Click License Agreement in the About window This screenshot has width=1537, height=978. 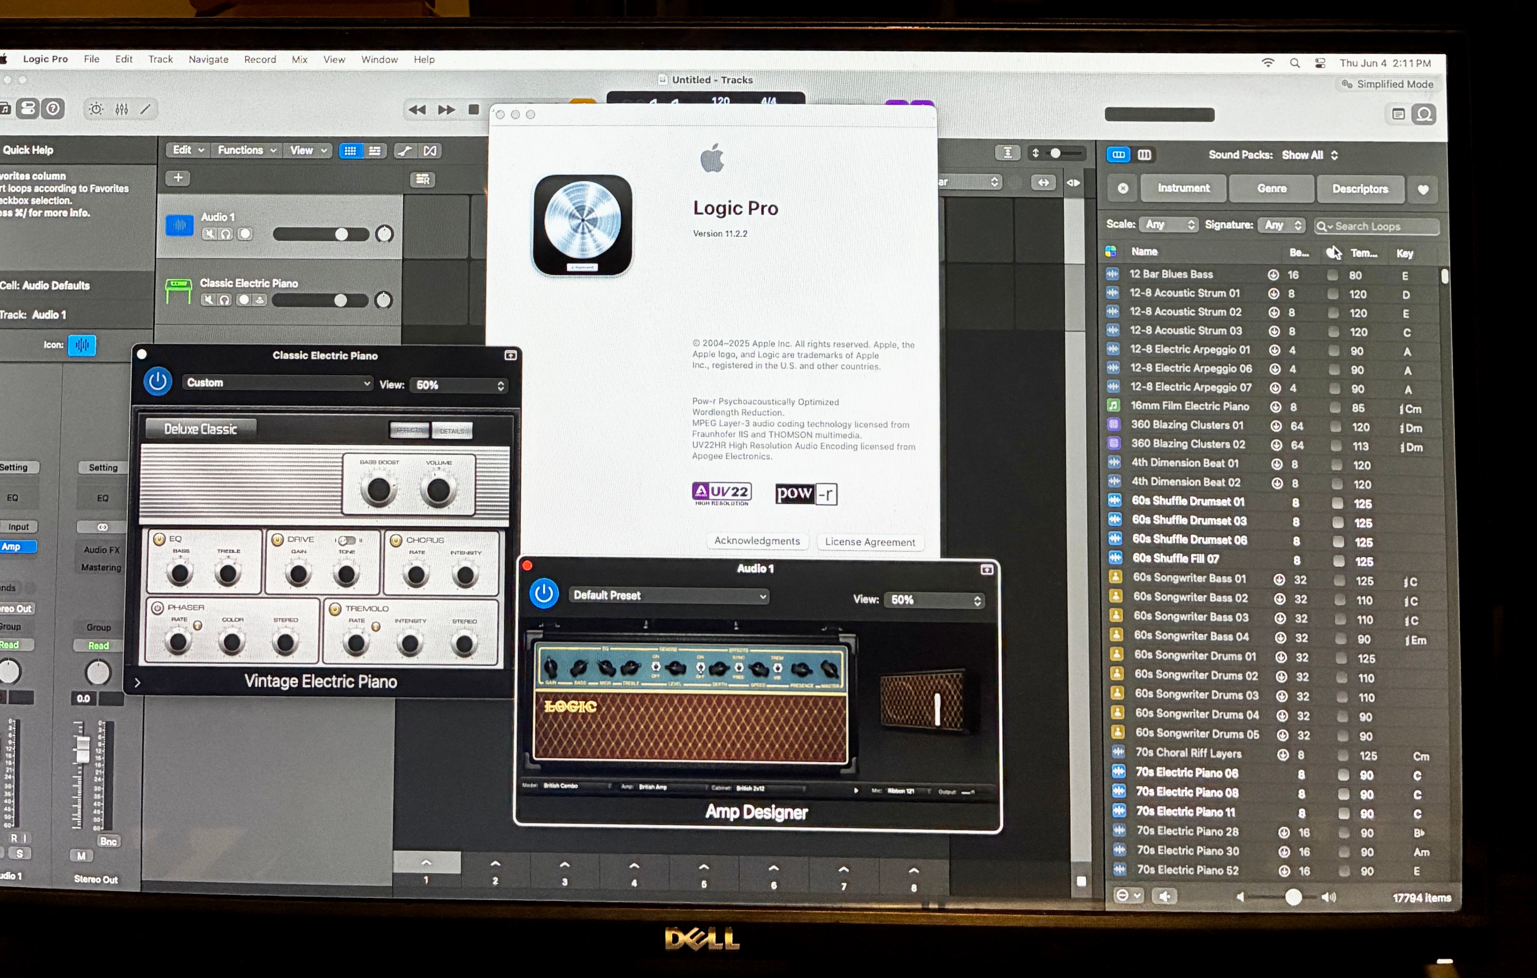pyautogui.click(x=870, y=542)
